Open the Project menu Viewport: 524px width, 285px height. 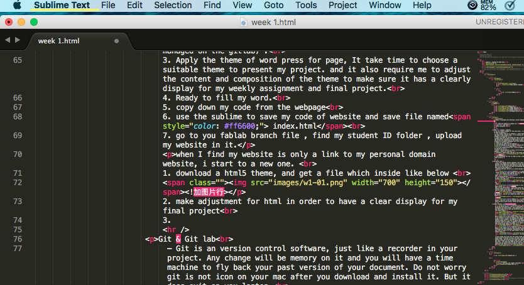[x=343, y=6]
